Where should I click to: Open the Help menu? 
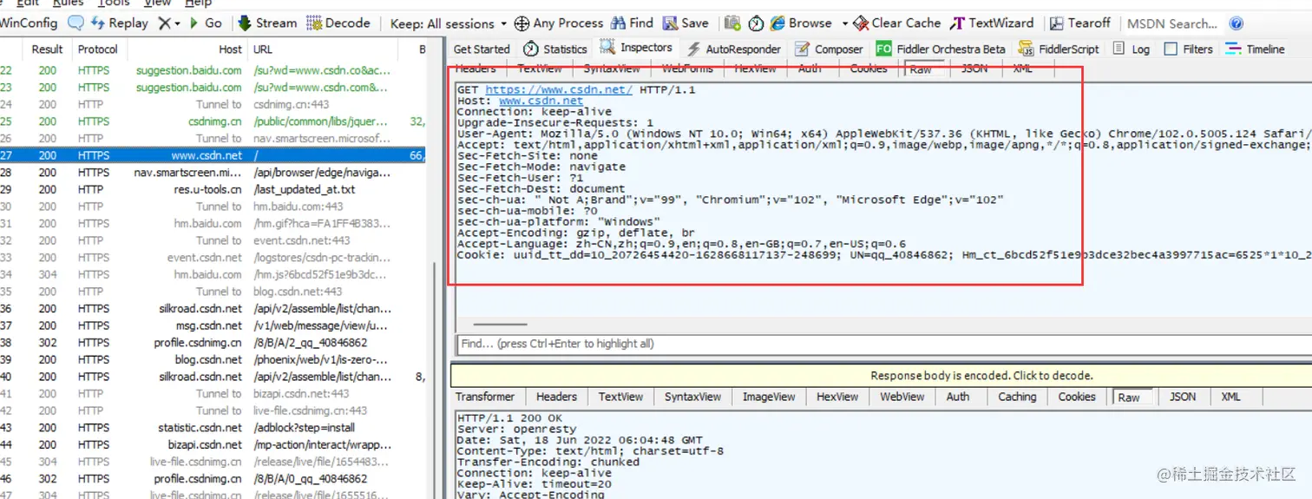[198, 3]
